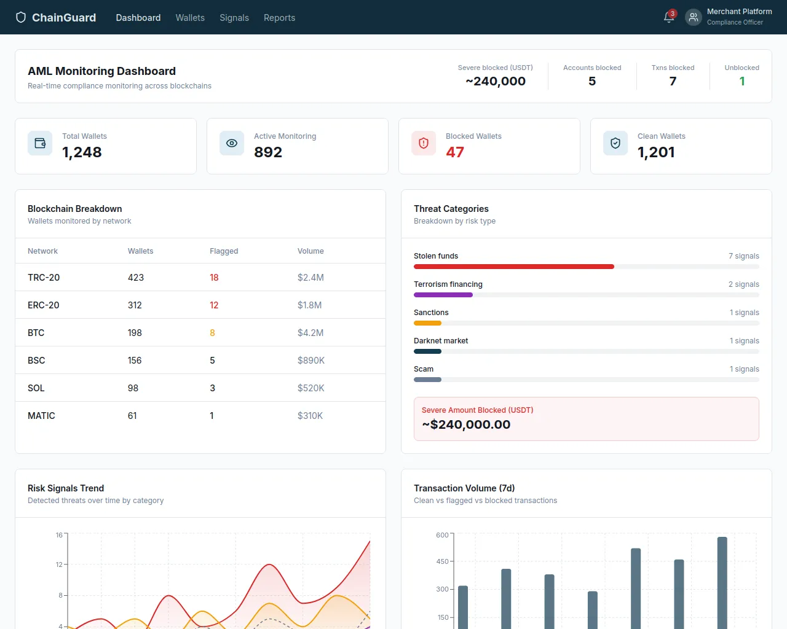Click ERC-20 flagged count 12

tap(214, 305)
